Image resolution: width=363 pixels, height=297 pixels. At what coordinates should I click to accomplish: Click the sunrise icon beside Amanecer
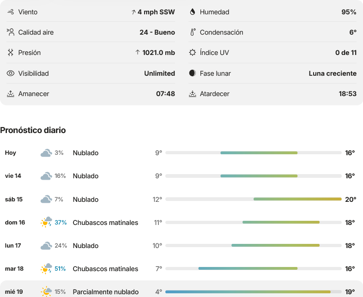[x=11, y=94]
